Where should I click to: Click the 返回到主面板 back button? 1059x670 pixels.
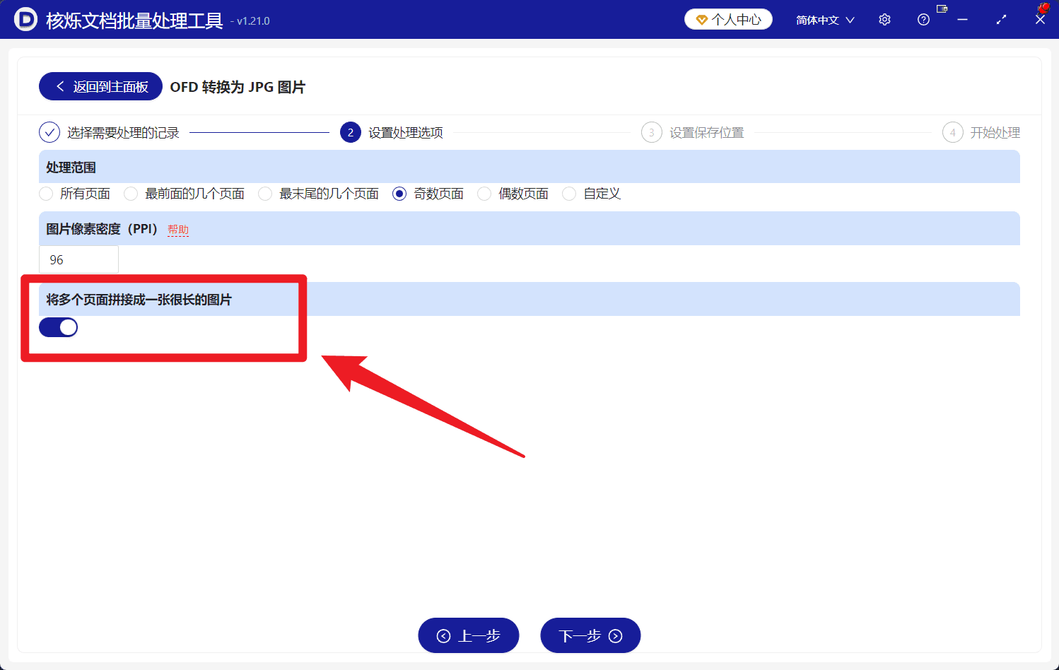pos(100,86)
